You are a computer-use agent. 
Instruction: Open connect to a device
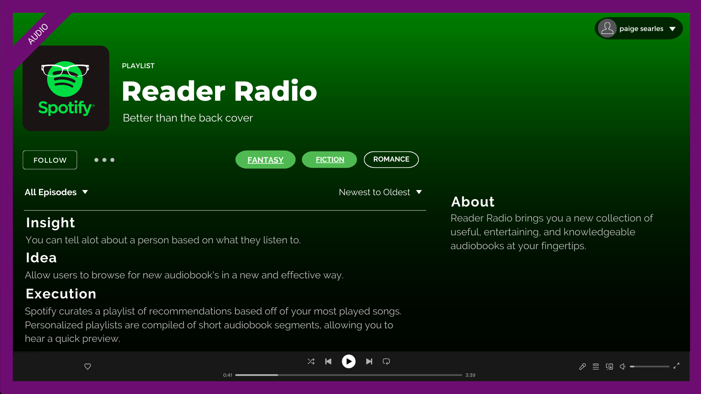pyautogui.click(x=609, y=367)
